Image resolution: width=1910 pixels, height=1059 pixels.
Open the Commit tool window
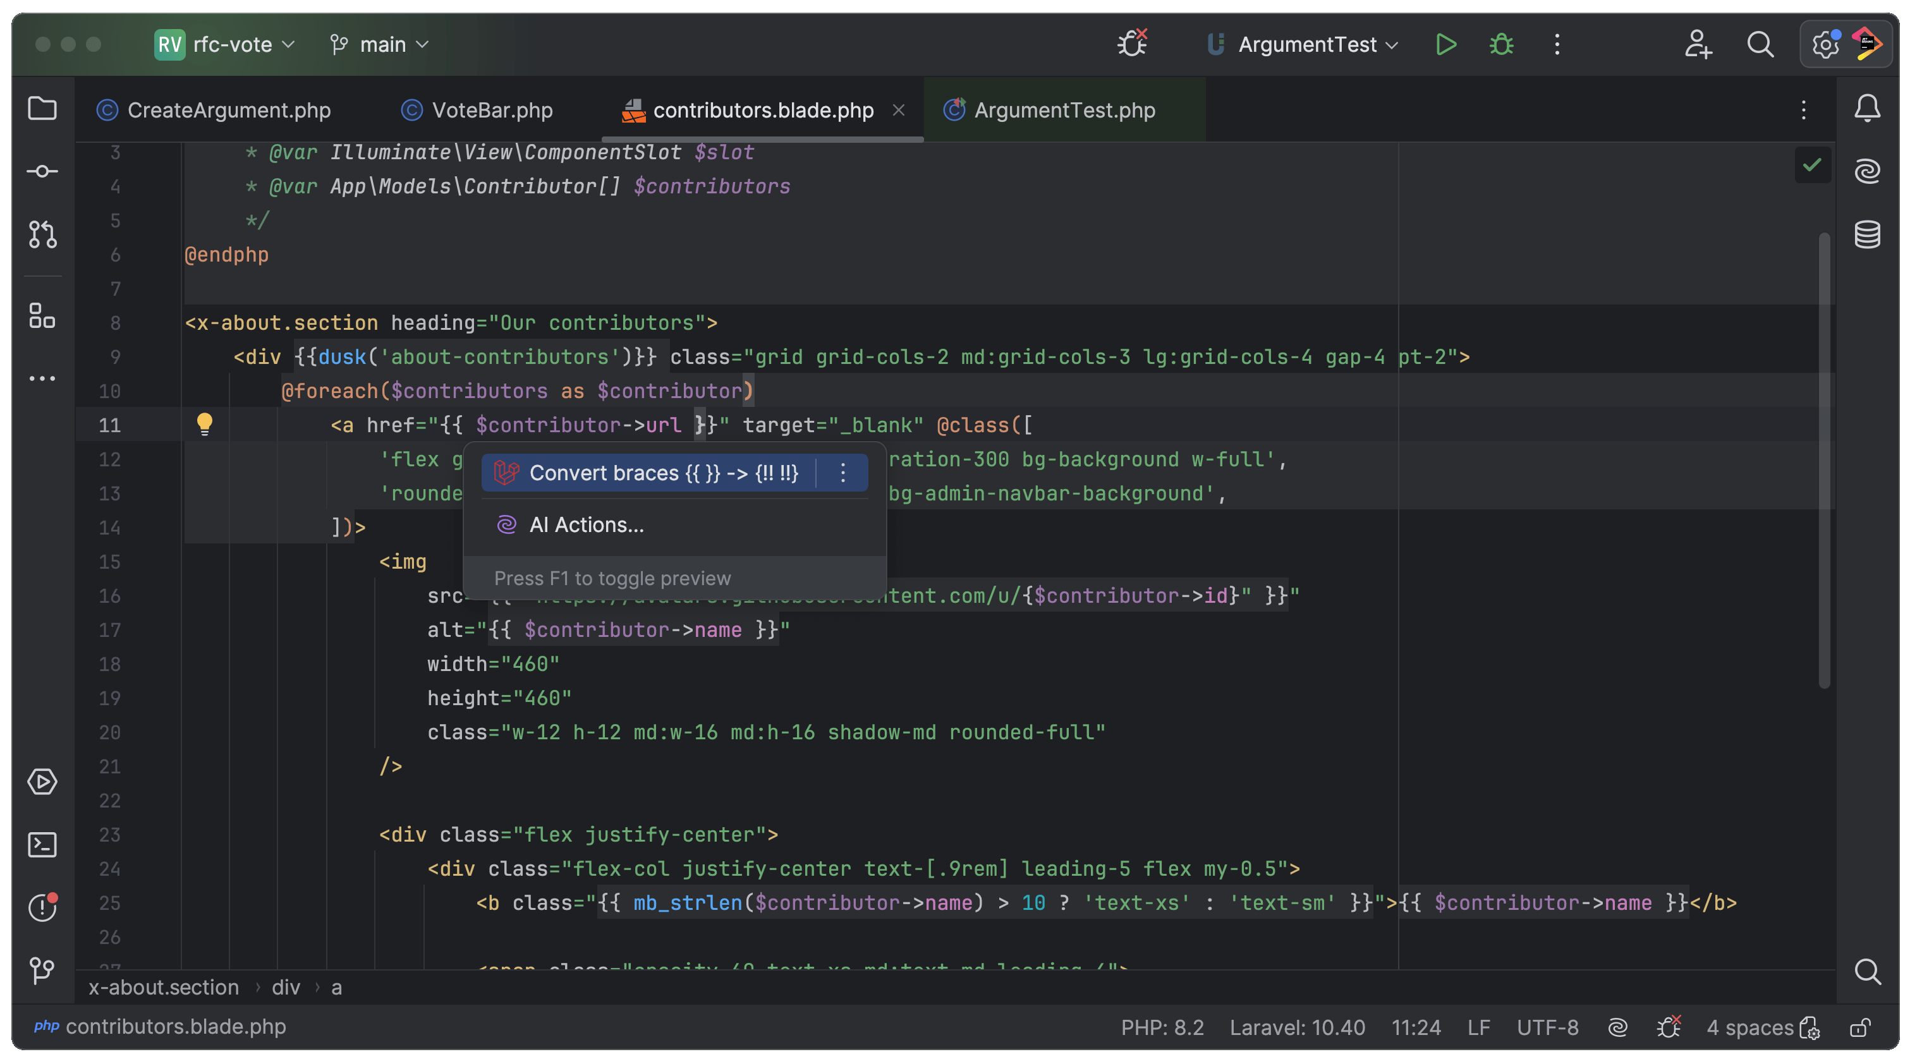(x=42, y=171)
